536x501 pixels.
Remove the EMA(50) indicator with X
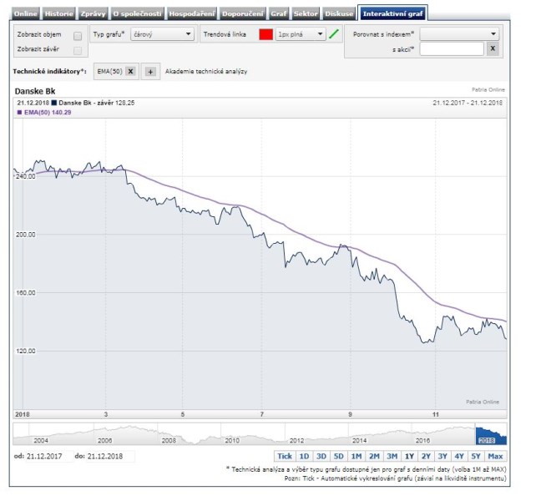[131, 72]
